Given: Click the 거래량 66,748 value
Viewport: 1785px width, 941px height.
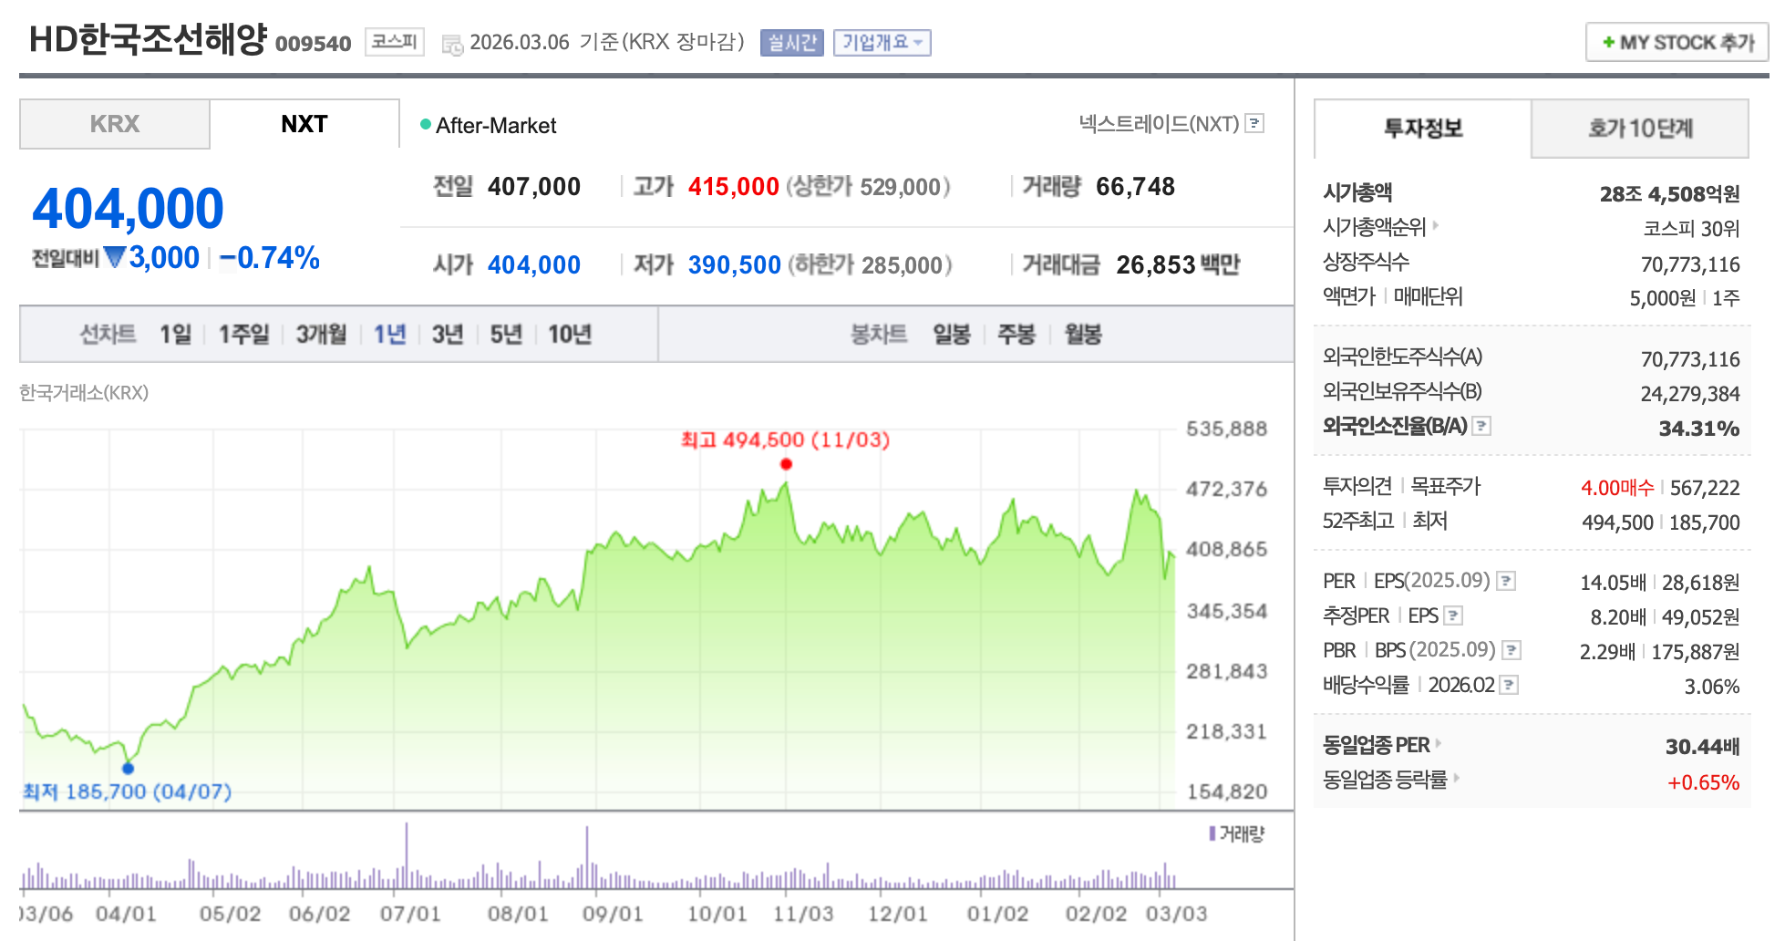Looking at the screenshot, I should tap(1136, 187).
